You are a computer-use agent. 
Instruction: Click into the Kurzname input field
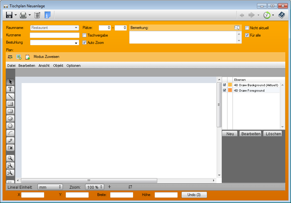pos(54,35)
